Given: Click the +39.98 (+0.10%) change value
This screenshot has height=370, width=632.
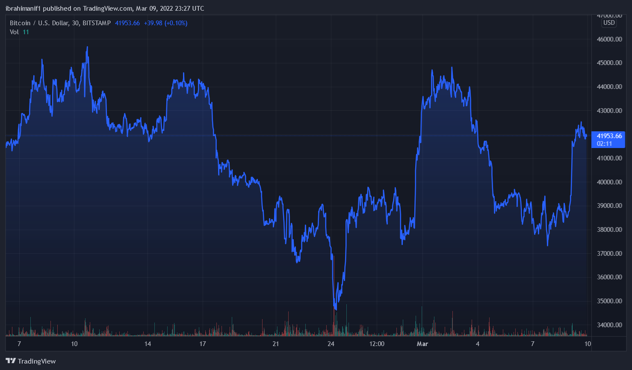Looking at the screenshot, I should click(165, 23).
